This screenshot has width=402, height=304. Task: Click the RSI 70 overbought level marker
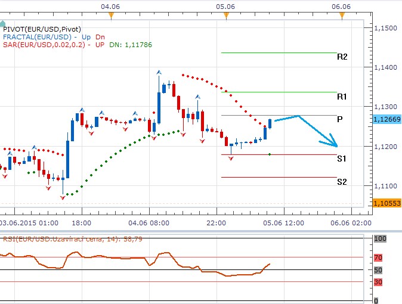pyautogui.click(x=378, y=258)
